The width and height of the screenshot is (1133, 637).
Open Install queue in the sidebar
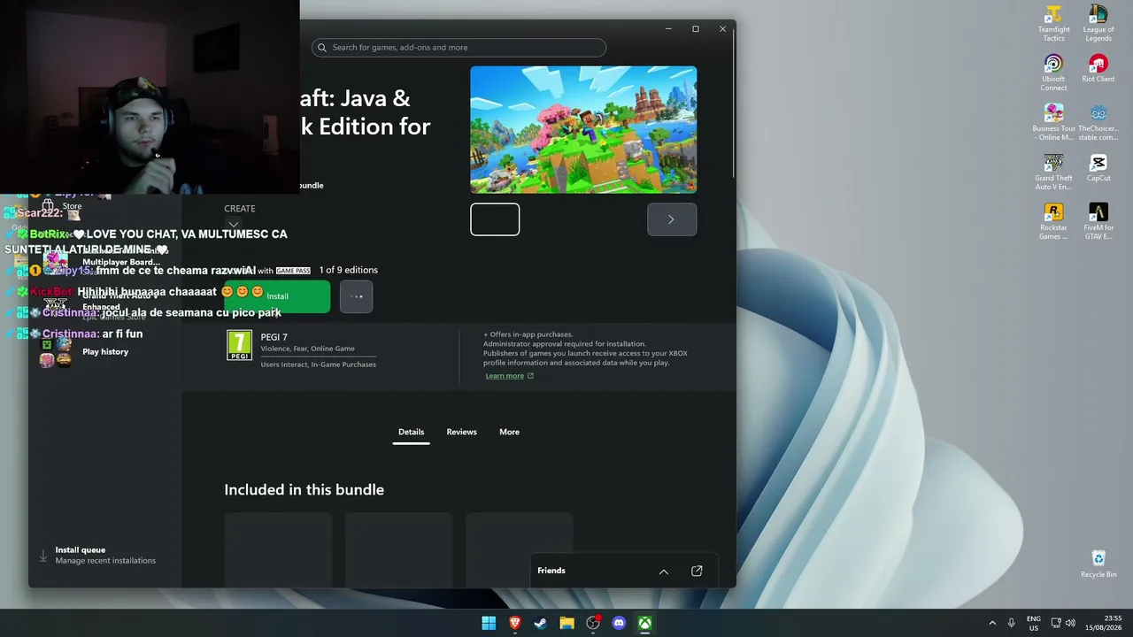[x=104, y=555]
